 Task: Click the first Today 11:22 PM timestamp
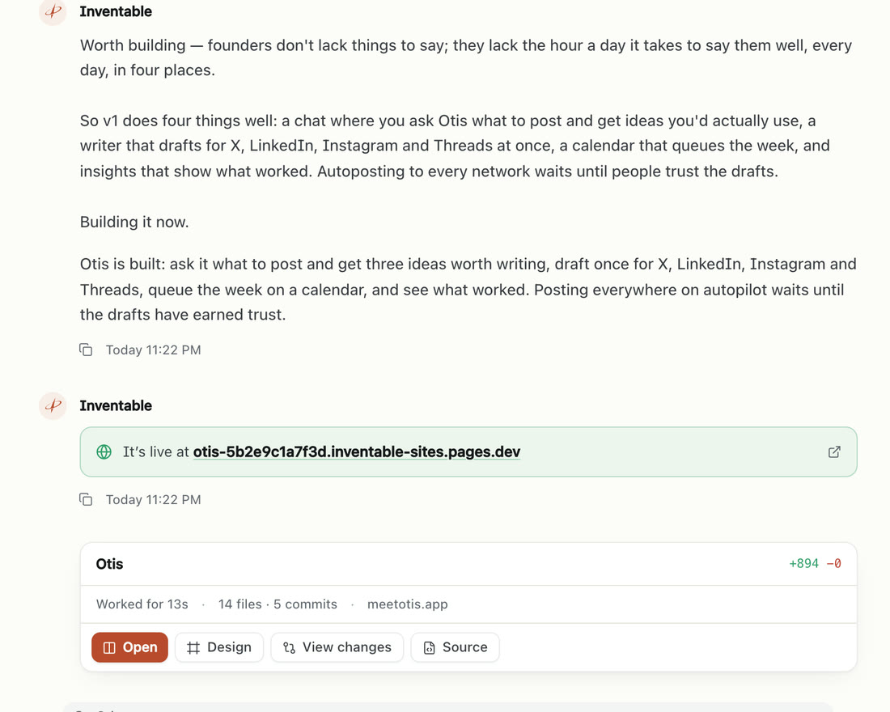pyautogui.click(x=153, y=350)
